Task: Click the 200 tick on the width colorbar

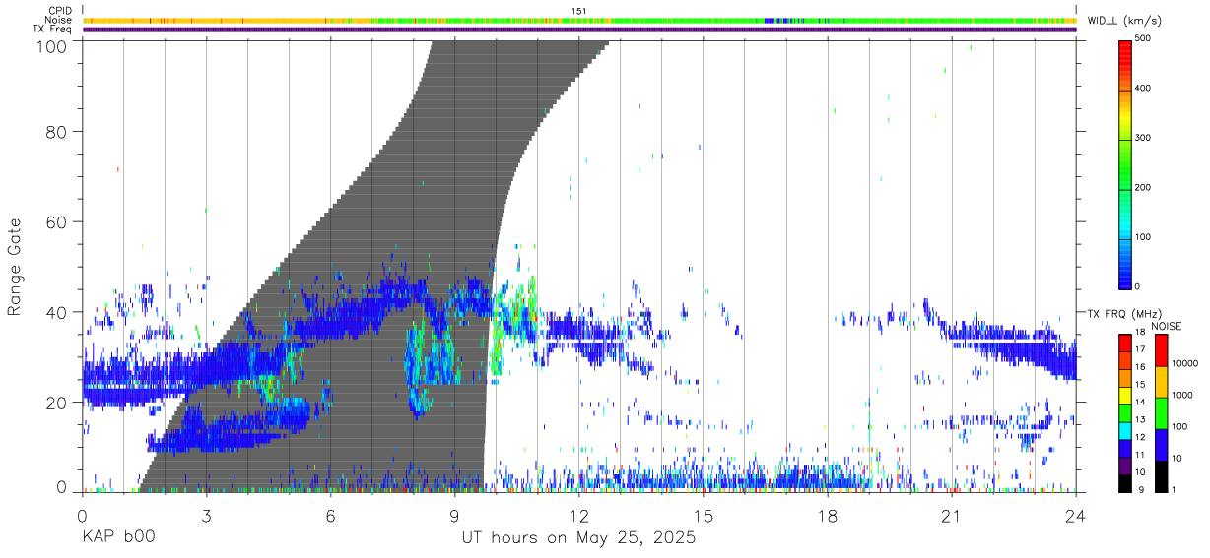Action: 1144,187
